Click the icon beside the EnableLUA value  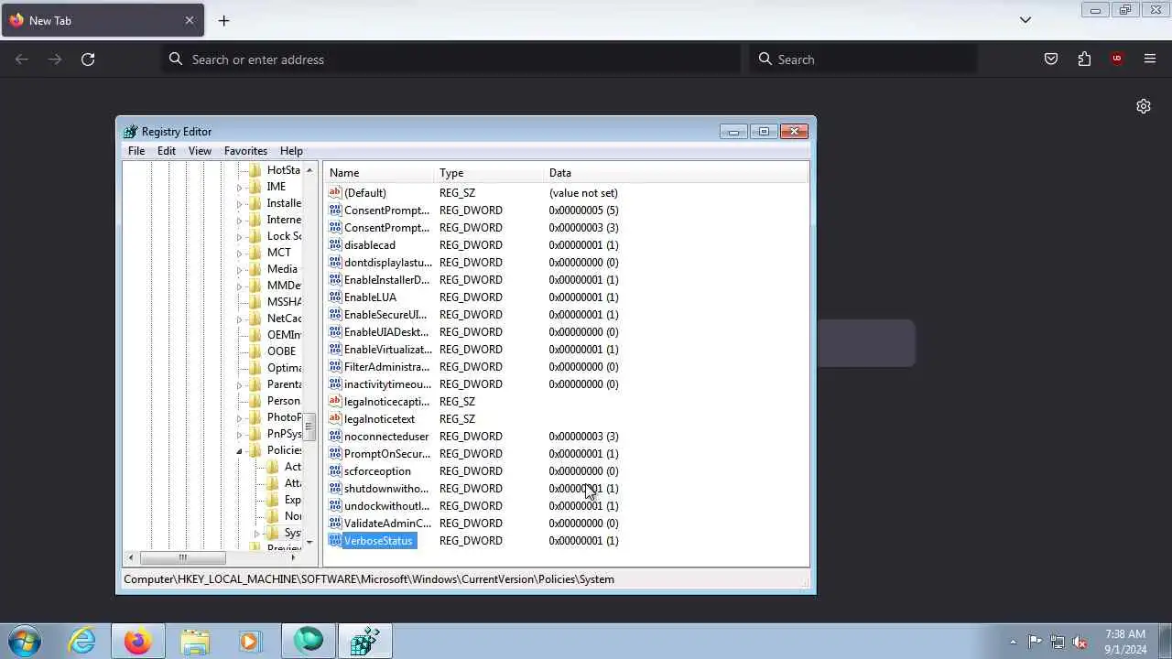[335, 297]
